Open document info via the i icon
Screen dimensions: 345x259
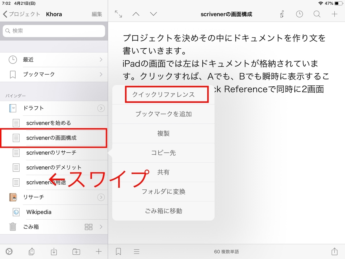[x=281, y=14]
